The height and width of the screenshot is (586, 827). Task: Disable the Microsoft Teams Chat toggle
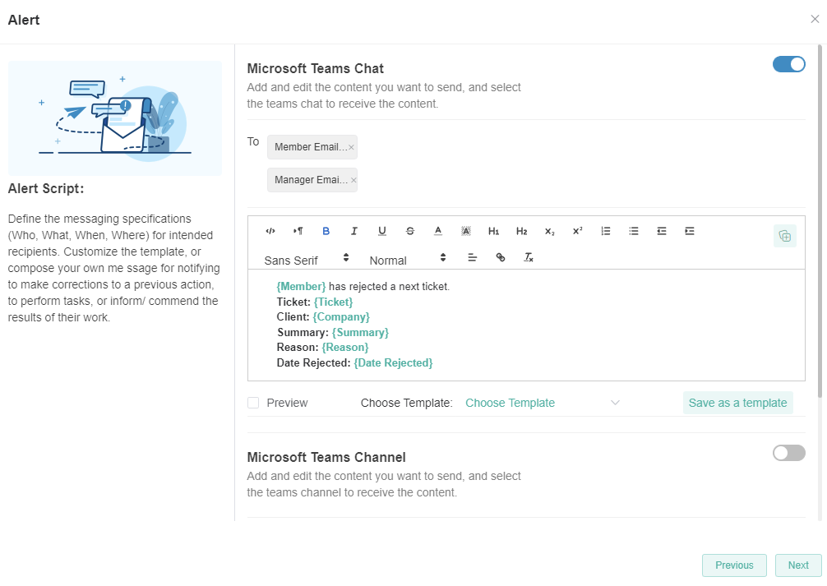(x=788, y=65)
